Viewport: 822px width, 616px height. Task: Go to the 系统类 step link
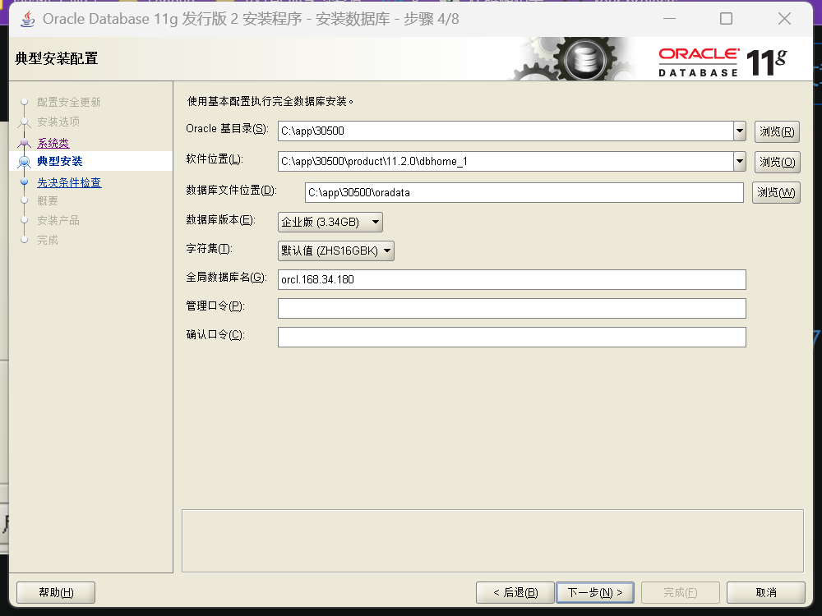[x=53, y=142]
